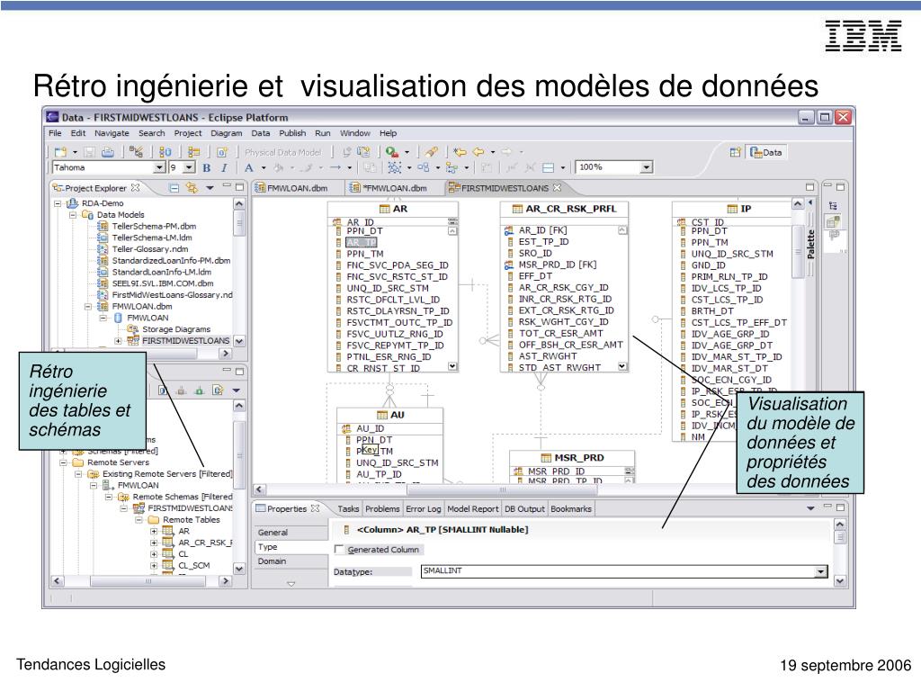The width and height of the screenshot is (921, 691).
Task: Select the AR_TP column in AR table
Action: click(362, 243)
